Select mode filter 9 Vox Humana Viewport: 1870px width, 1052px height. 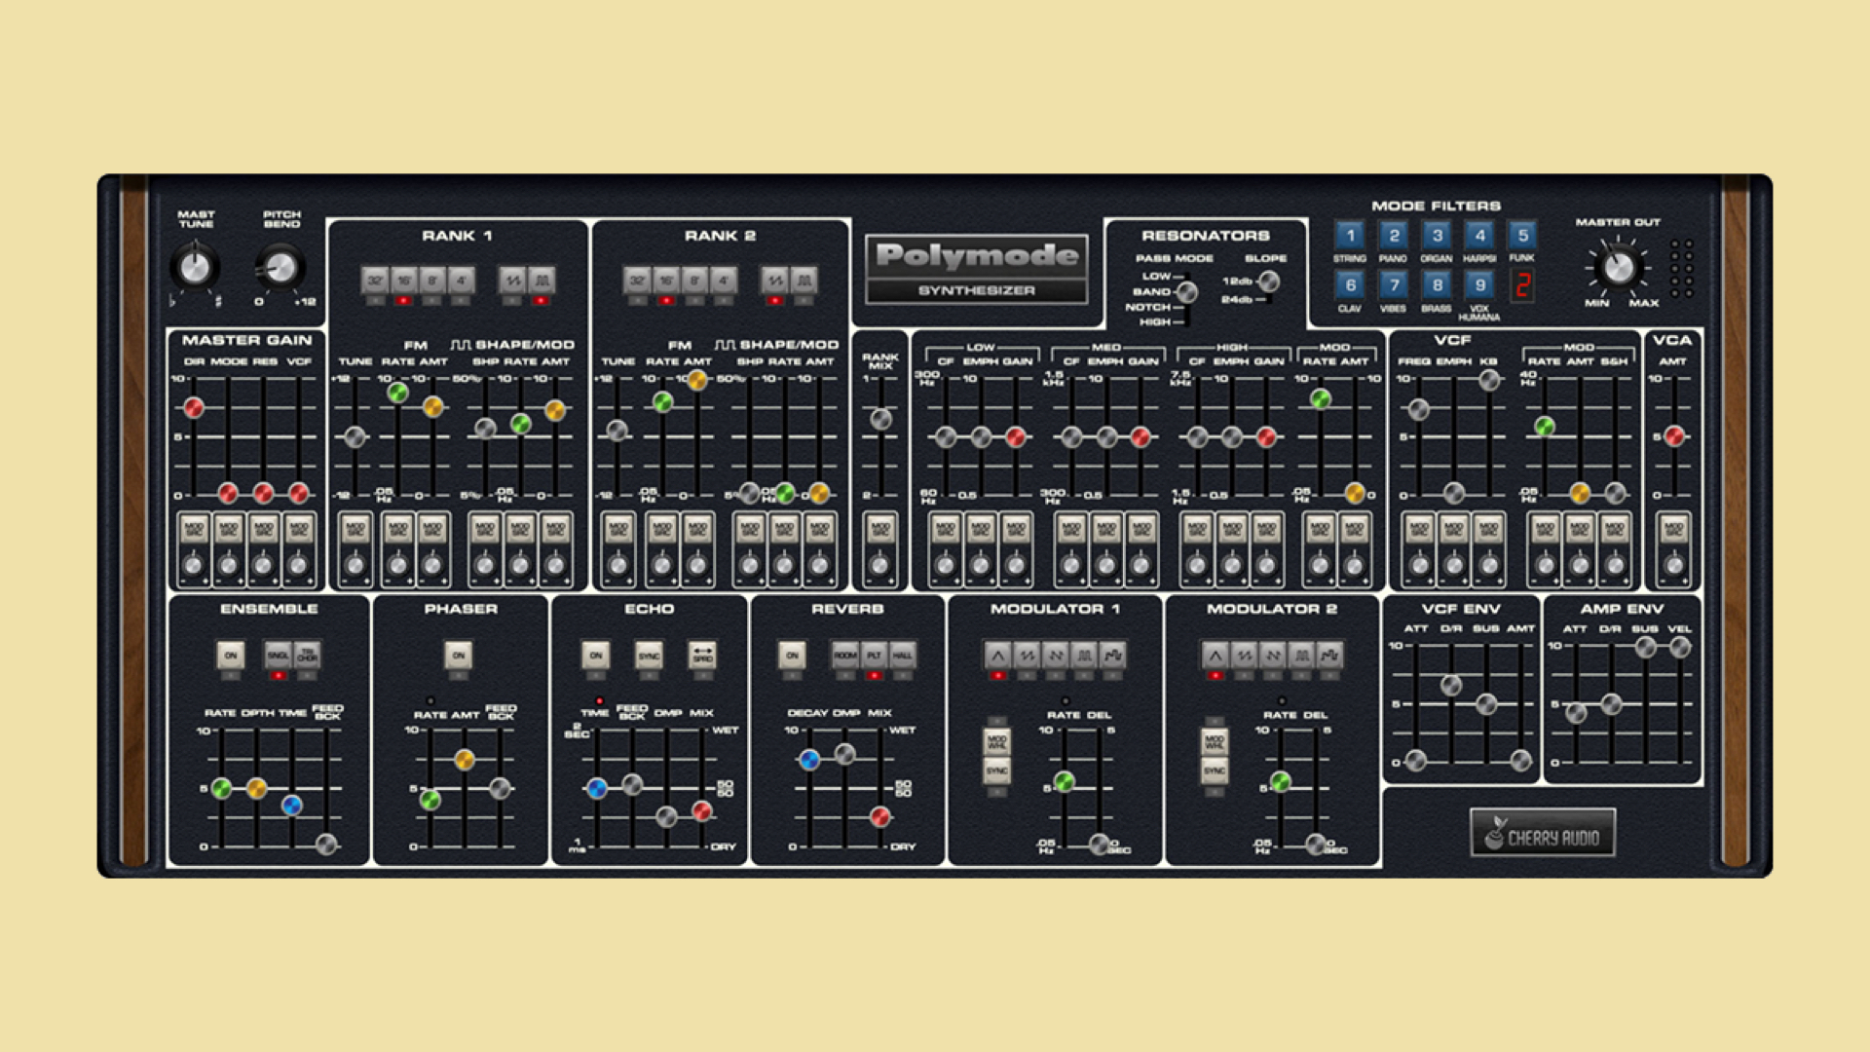pos(1479,284)
